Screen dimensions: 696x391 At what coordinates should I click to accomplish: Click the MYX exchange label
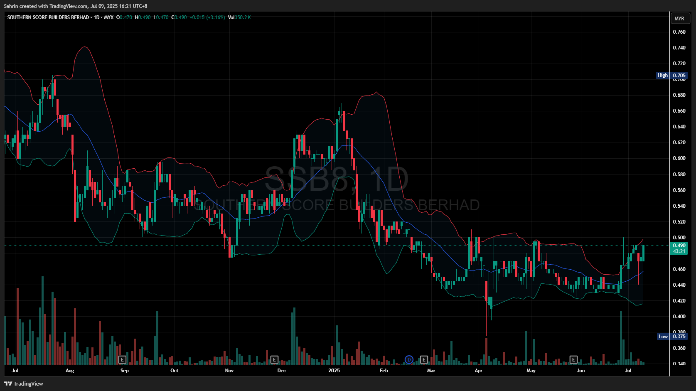click(108, 17)
